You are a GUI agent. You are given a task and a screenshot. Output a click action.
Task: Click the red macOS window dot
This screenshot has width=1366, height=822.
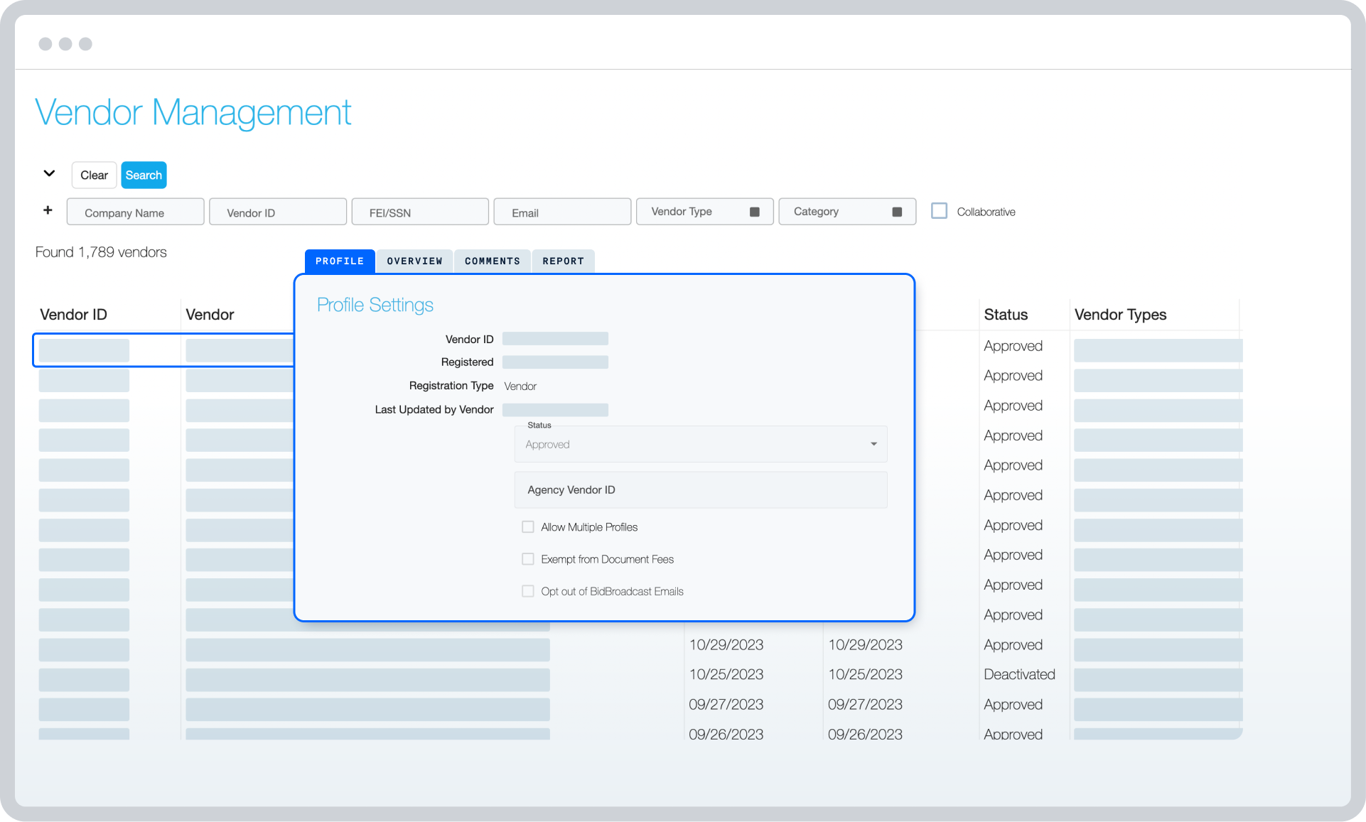point(45,43)
